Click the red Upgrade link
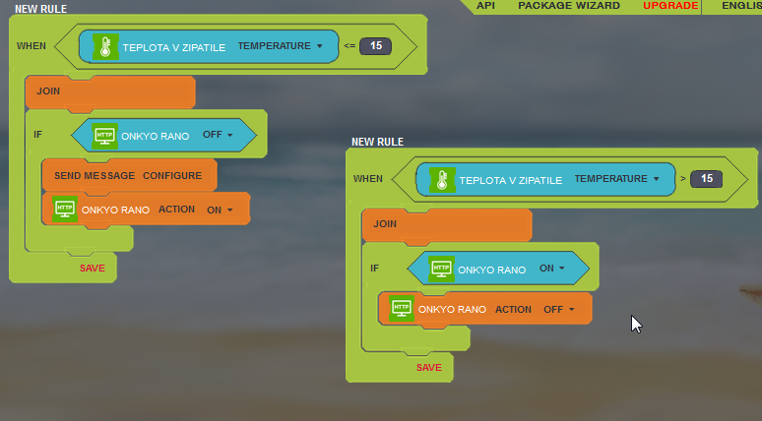Screen dimensions: 762x421 [x=670, y=6]
